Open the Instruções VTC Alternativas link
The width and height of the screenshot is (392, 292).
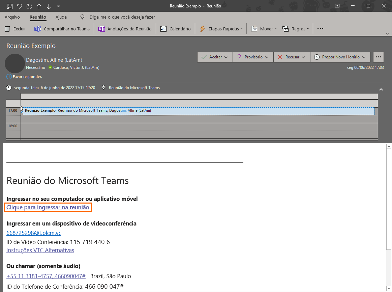tap(40, 250)
